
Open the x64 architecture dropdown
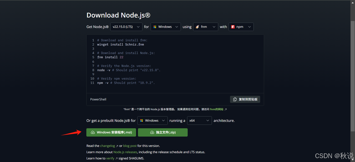pyautogui.click(x=199, y=121)
